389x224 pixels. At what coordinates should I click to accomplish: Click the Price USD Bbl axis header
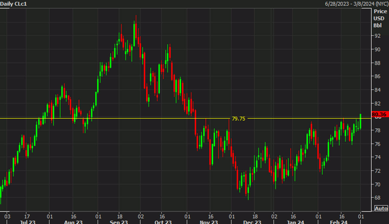tap(379, 18)
